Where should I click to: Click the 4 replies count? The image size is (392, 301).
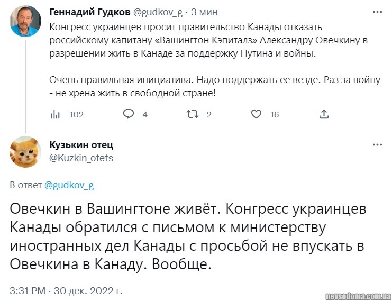[145, 114]
